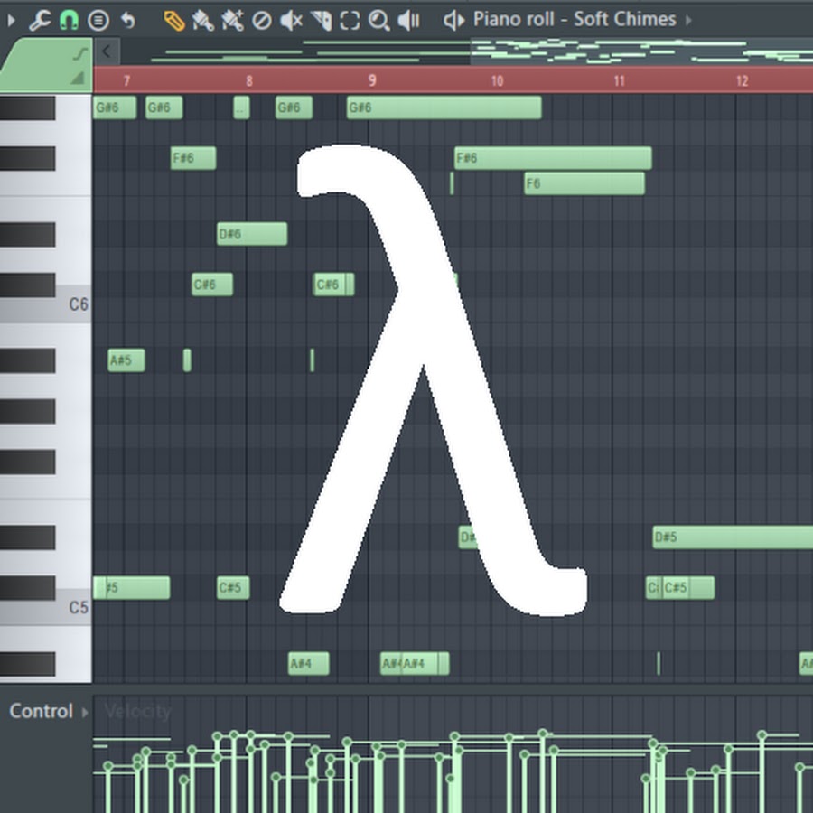813x813 pixels.
Task: Select the Slice tool
Action: tap(321, 21)
